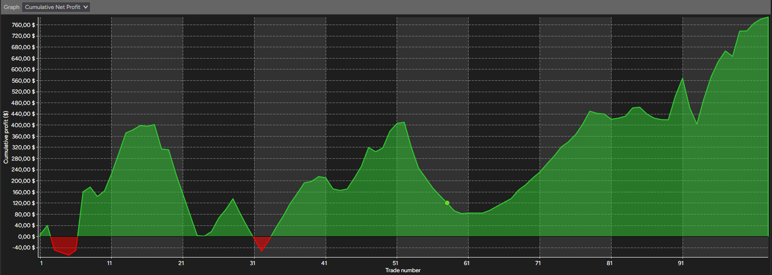Click the 760,00 $ axis value
Viewport: 772px width, 275px height.
(23, 25)
